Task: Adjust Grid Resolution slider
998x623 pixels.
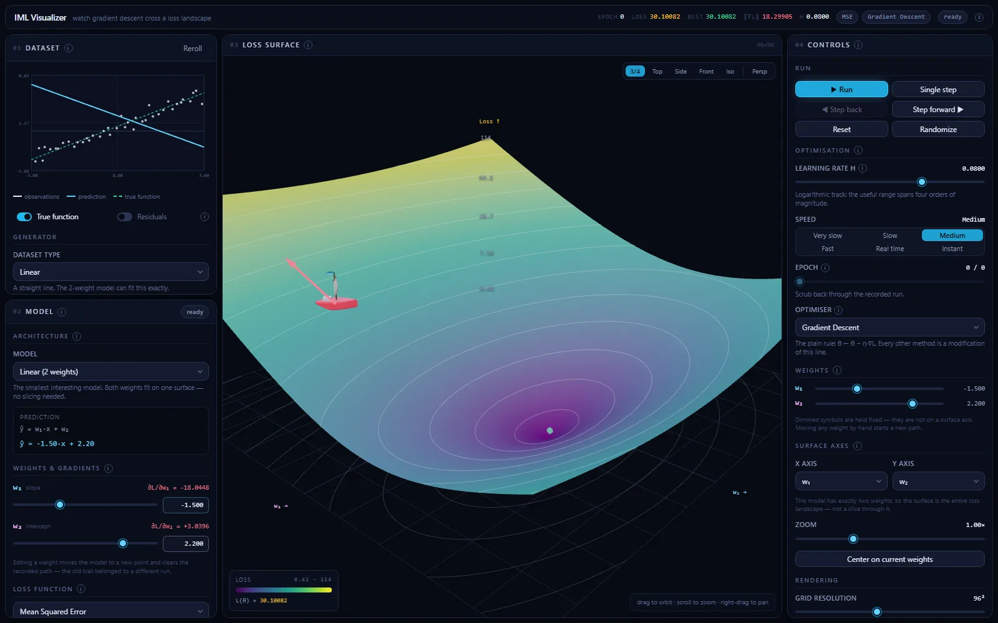Action: pos(890,612)
